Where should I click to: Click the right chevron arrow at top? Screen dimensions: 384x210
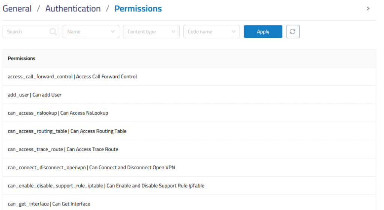(368, 9)
